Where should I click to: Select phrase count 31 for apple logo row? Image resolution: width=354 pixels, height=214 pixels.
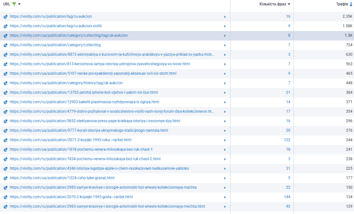point(288,168)
